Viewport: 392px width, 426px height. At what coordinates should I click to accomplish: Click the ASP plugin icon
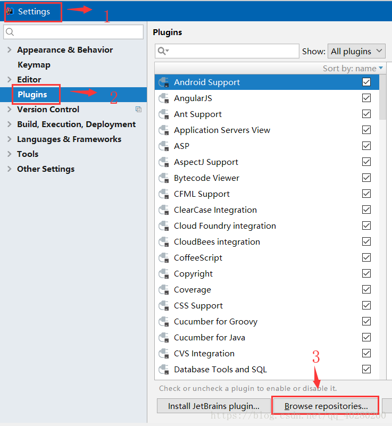164,146
